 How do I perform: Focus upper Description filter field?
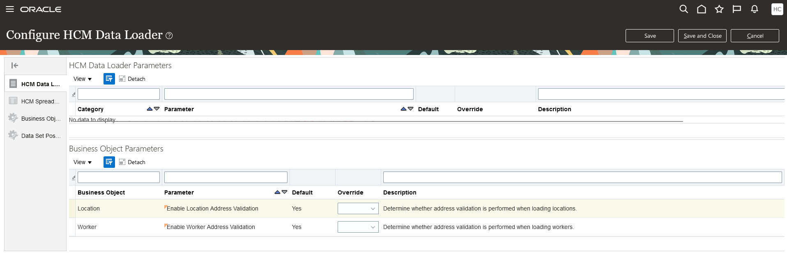(x=662, y=94)
